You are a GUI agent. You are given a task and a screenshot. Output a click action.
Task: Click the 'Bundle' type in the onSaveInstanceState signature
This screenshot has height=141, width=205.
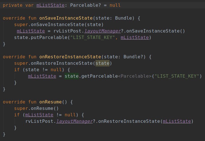click(124, 18)
